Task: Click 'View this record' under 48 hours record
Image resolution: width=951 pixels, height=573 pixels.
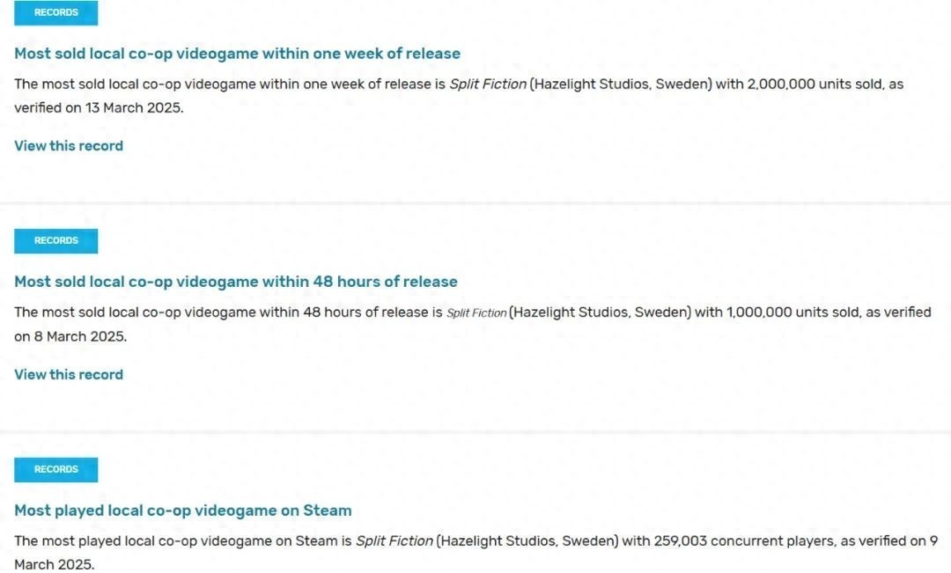Action: tap(69, 375)
